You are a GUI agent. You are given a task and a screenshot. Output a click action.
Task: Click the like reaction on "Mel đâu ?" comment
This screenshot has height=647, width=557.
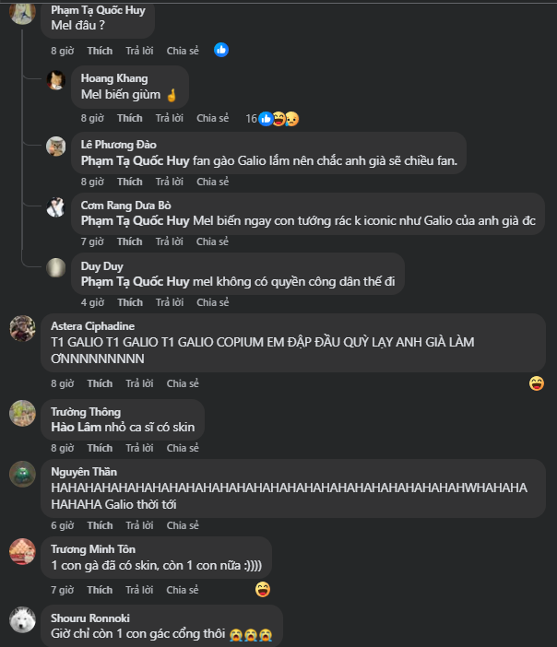pos(221,51)
